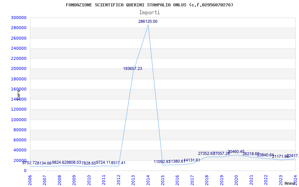Click the peak value label 286120.00

[x=148, y=22]
